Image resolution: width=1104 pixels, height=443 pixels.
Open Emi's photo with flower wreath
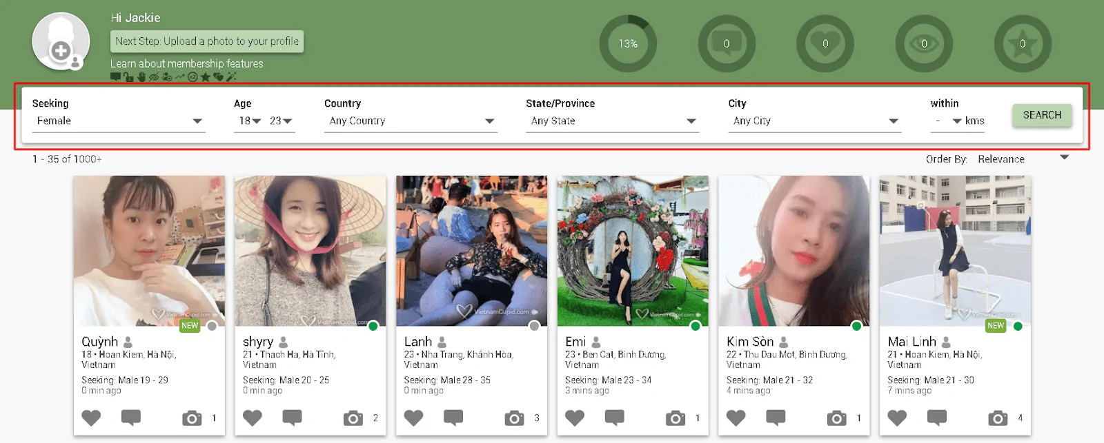pyautogui.click(x=633, y=251)
